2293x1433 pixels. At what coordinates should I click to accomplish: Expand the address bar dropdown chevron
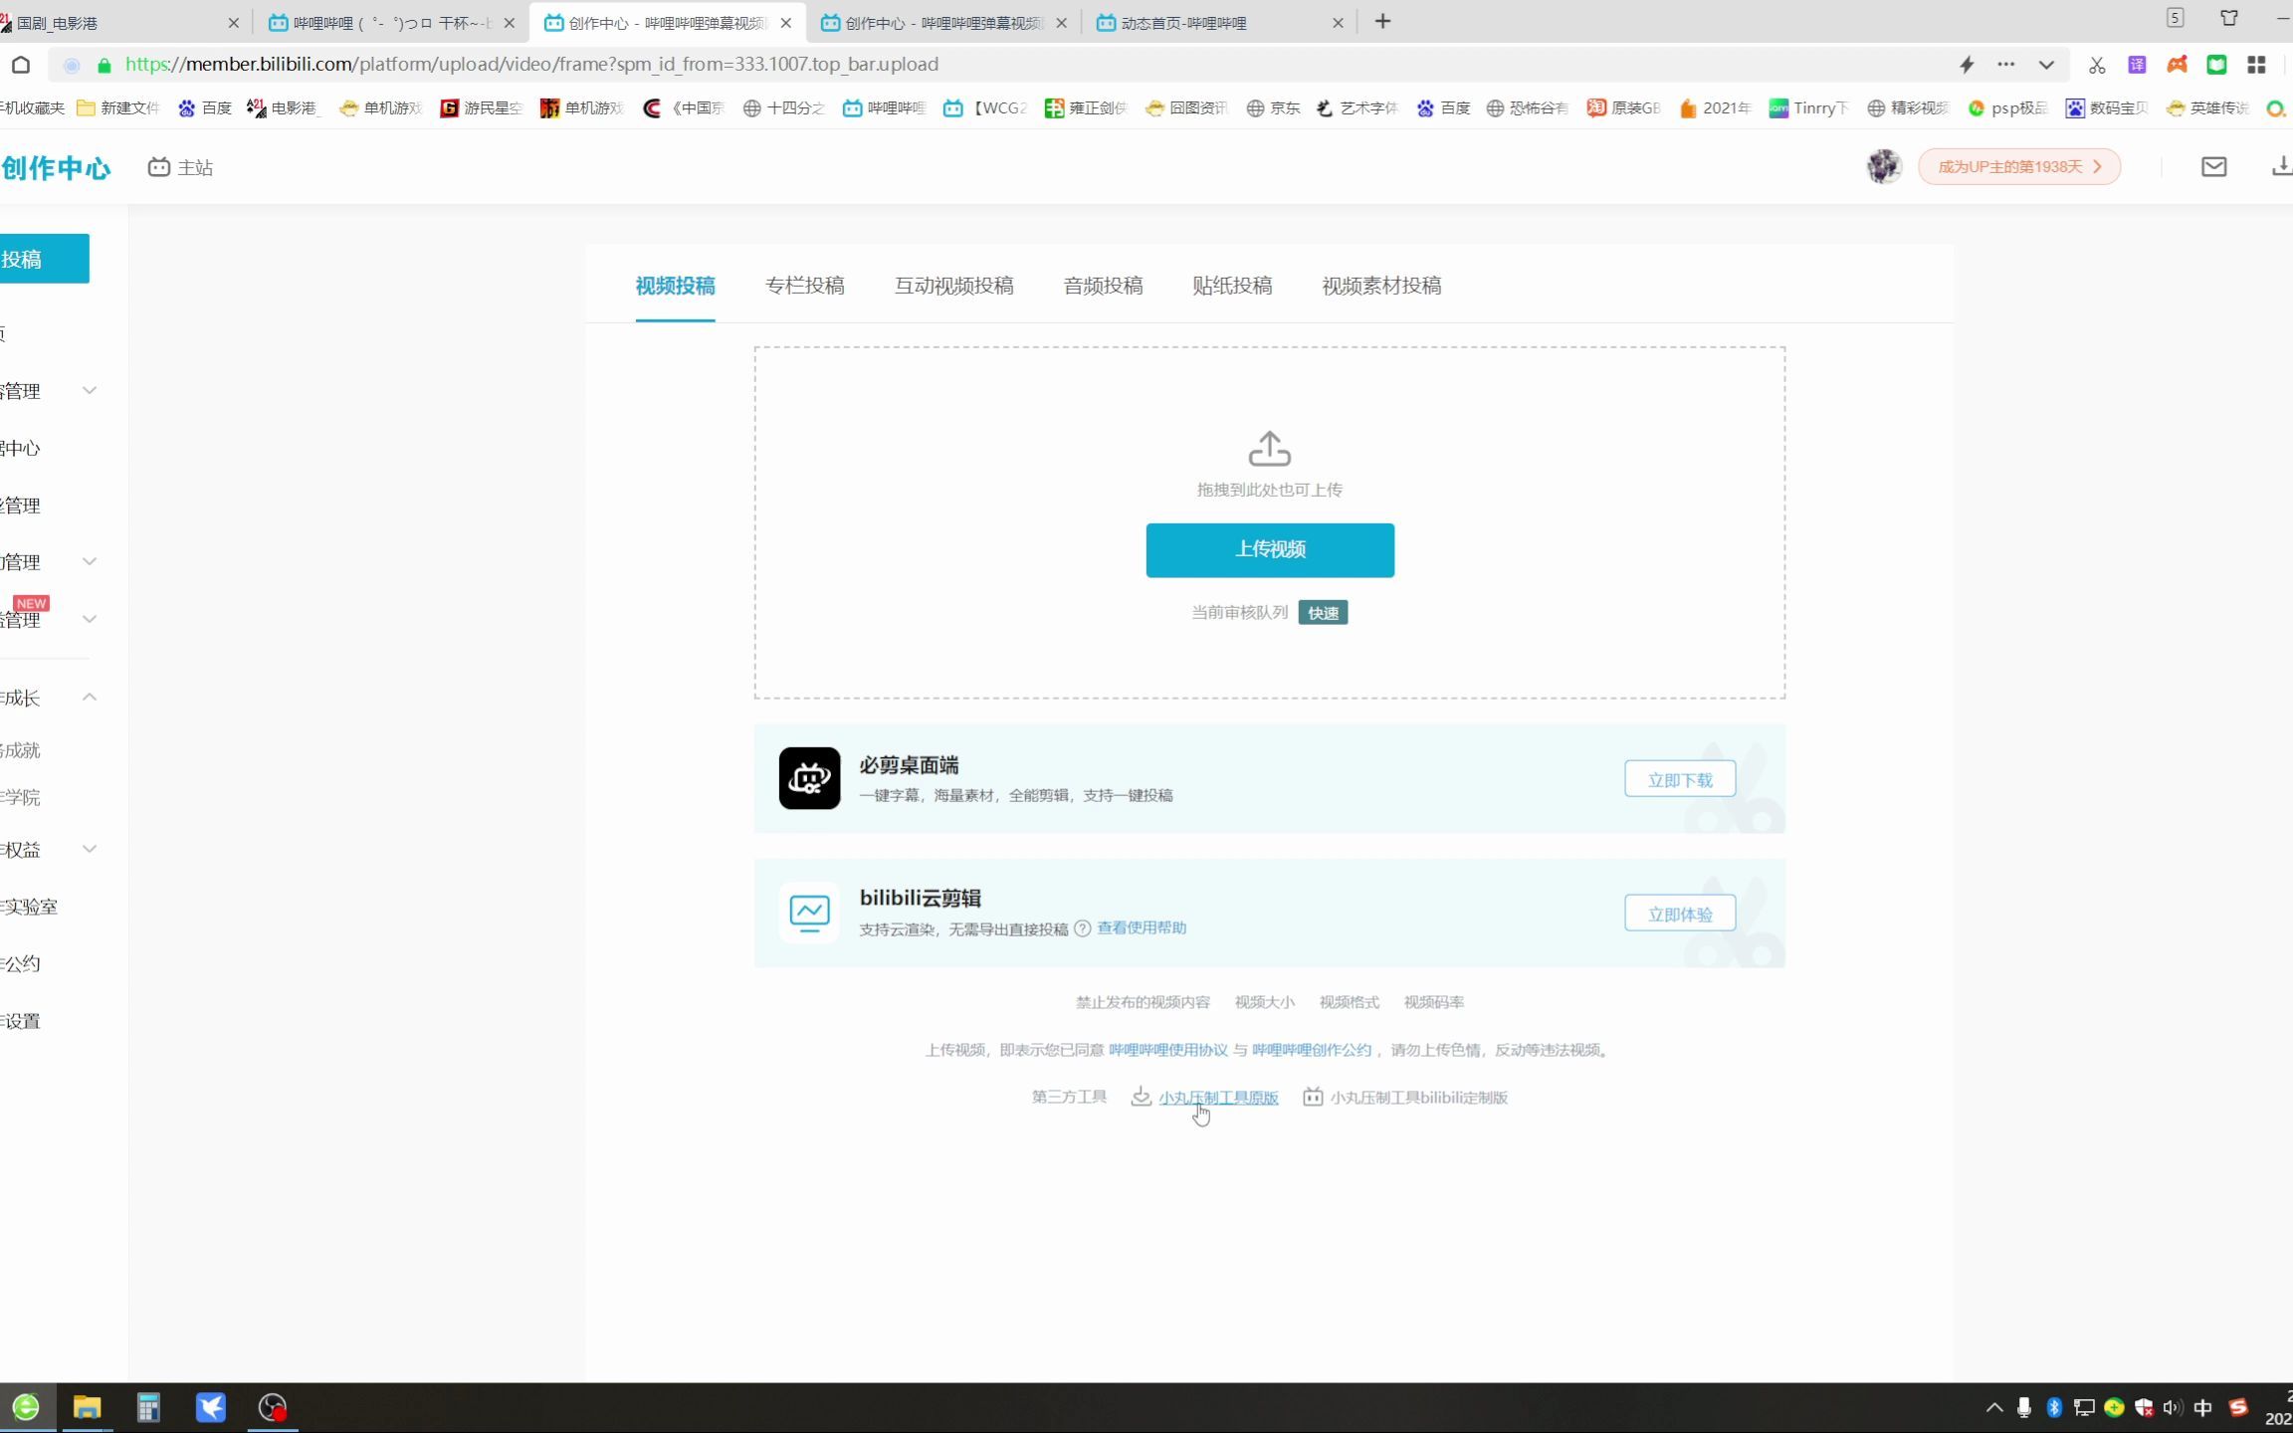pos(2046,65)
